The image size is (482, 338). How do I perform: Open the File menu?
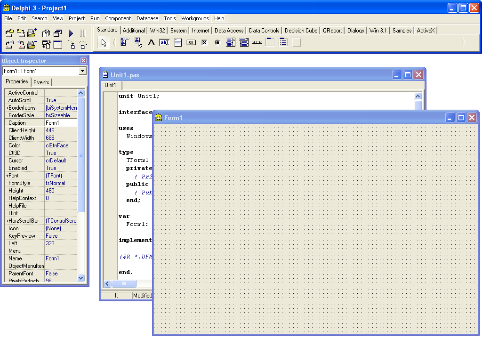[x=8, y=18]
